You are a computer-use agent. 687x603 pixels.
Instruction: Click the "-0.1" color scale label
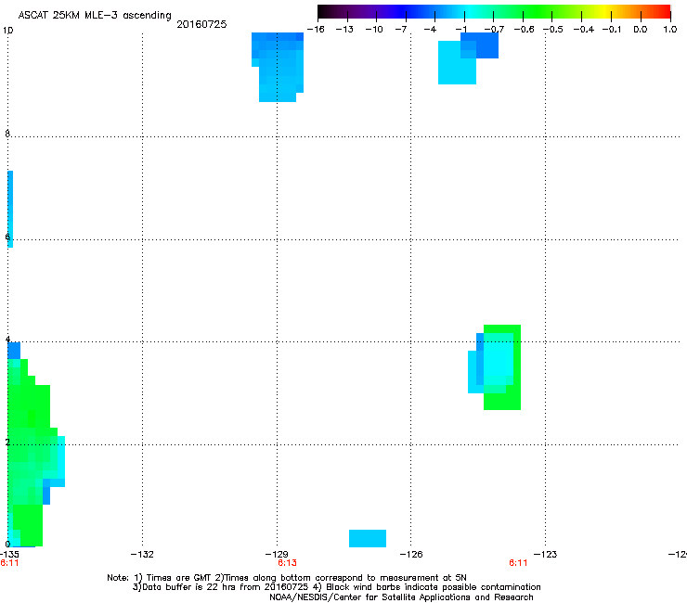tap(612, 30)
